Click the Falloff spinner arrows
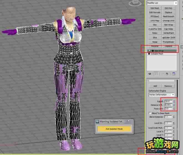The image size is (183, 155). pyautogui.click(x=174, y=102)
